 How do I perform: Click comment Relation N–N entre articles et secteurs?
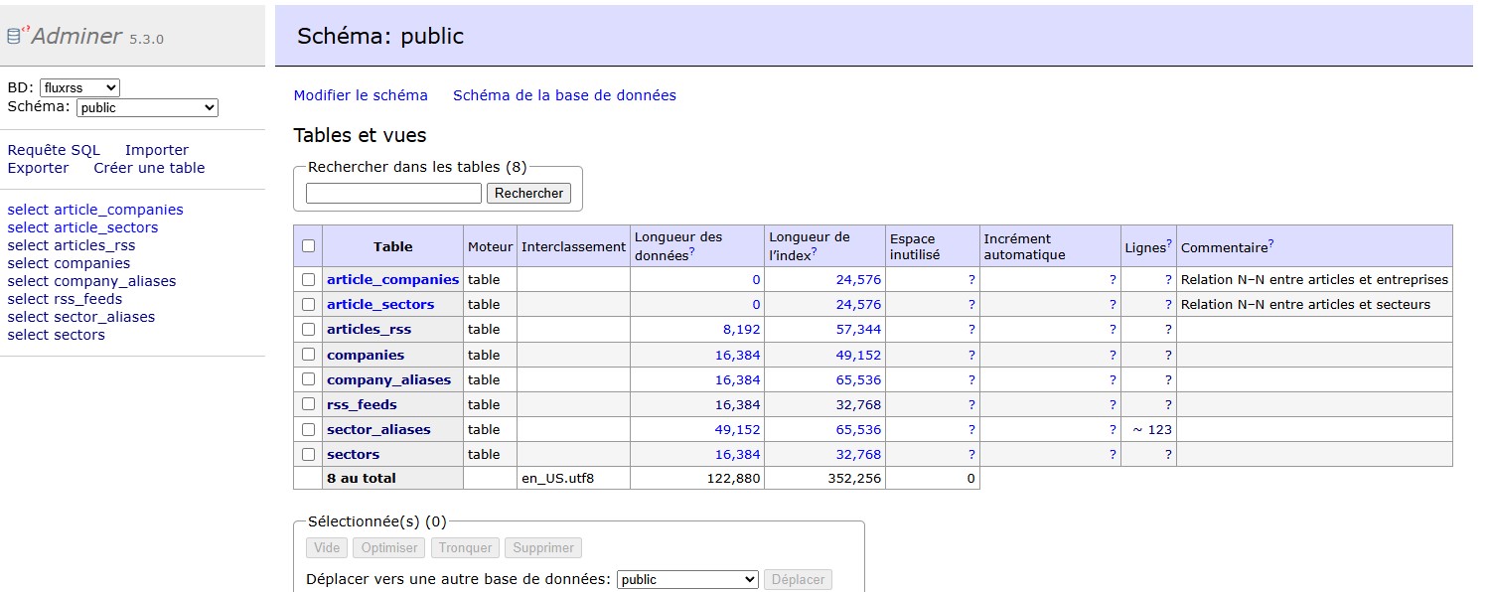pos(1305,305)
